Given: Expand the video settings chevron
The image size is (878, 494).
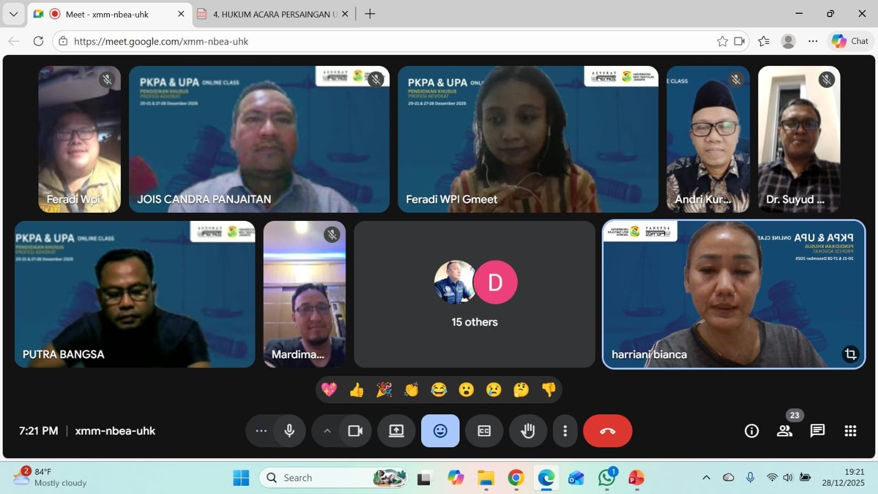Looking at the screenshot, I should [x=327, y=431].
